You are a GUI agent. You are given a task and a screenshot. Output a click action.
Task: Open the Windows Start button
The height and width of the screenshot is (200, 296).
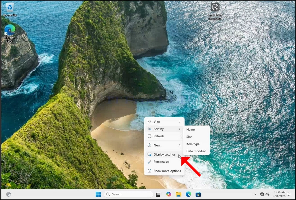[98, 194]
